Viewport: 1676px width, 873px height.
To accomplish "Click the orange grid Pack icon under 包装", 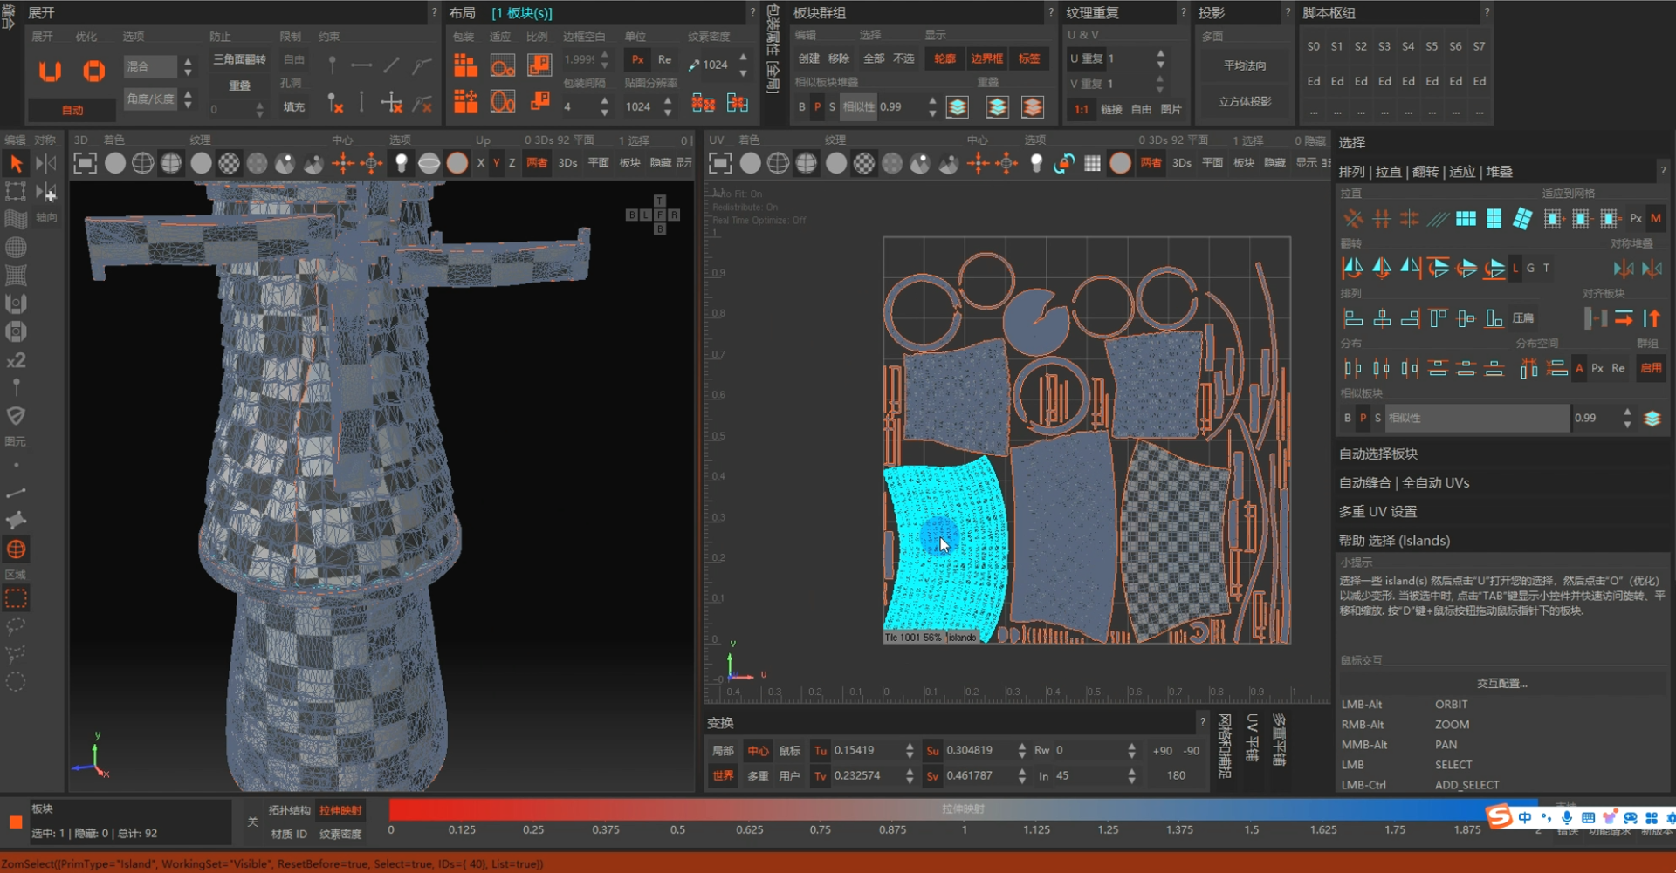I will point(465,65).
